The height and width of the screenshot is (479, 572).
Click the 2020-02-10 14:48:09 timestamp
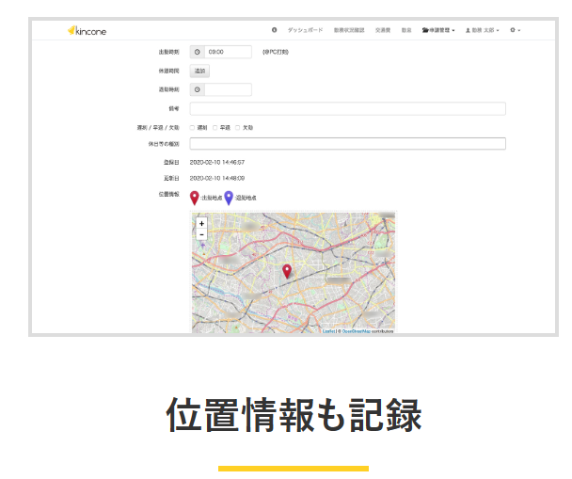click(x=217, y=178)
